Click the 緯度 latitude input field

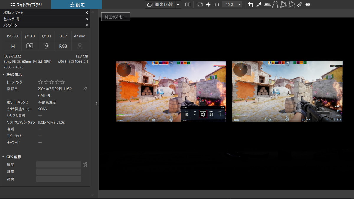(x=58, y=164)
